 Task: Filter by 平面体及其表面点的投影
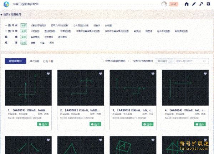[88, 31]
